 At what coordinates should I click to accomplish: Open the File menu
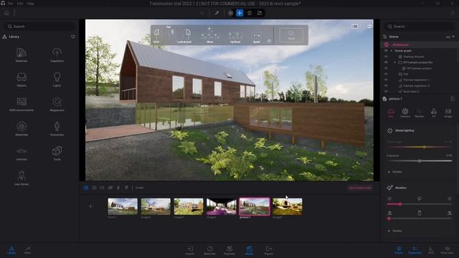11,4
